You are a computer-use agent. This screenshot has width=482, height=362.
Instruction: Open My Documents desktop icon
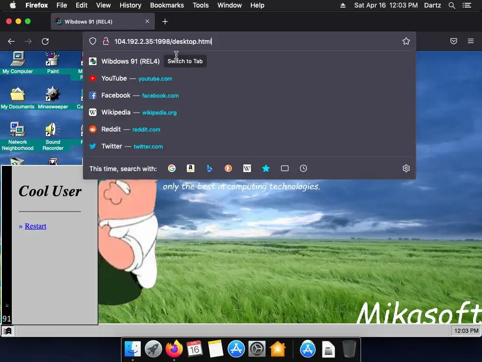pos(17,98)
